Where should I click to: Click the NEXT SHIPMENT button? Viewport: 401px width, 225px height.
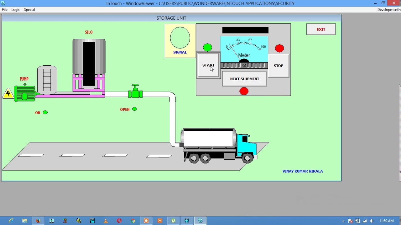click(245, 79)
